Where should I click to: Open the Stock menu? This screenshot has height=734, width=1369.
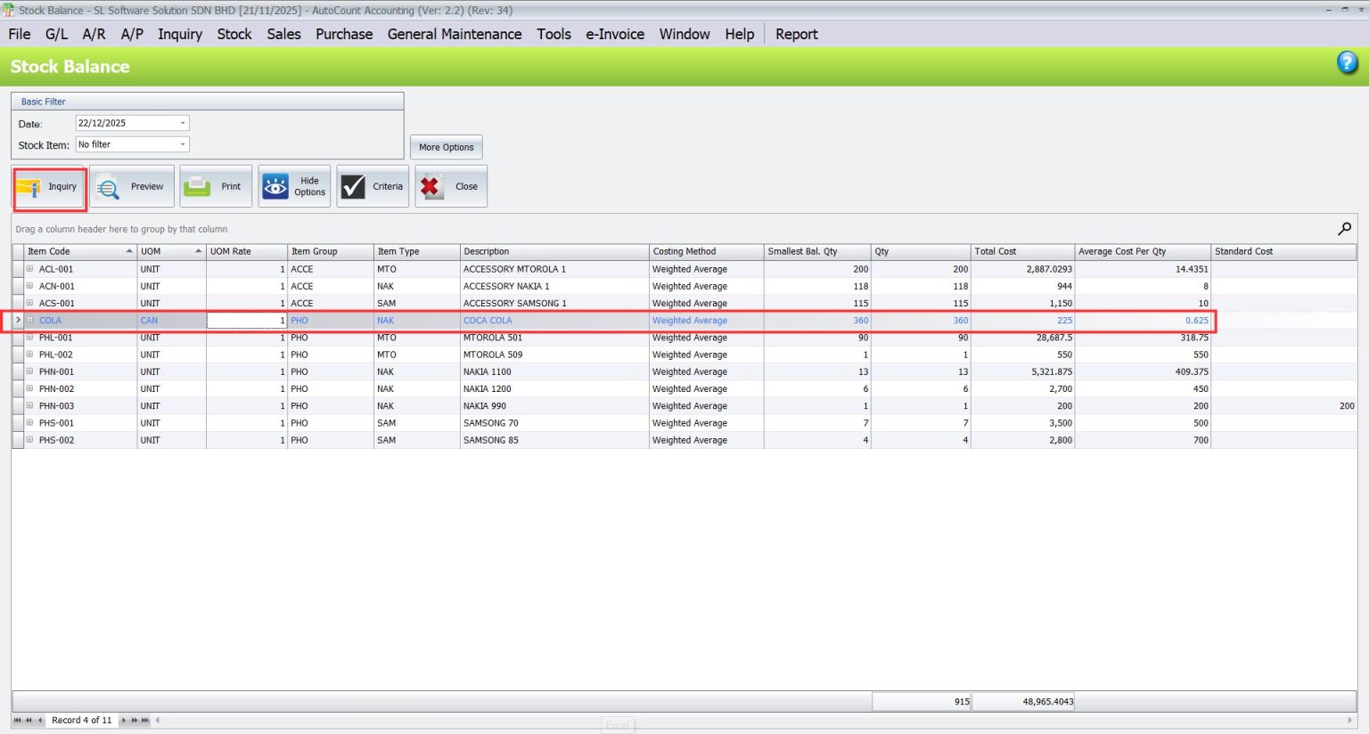click(234, 34)
